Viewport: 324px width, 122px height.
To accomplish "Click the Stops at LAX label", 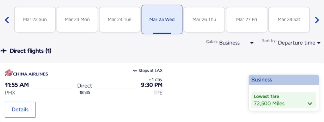I will [150, 71].
